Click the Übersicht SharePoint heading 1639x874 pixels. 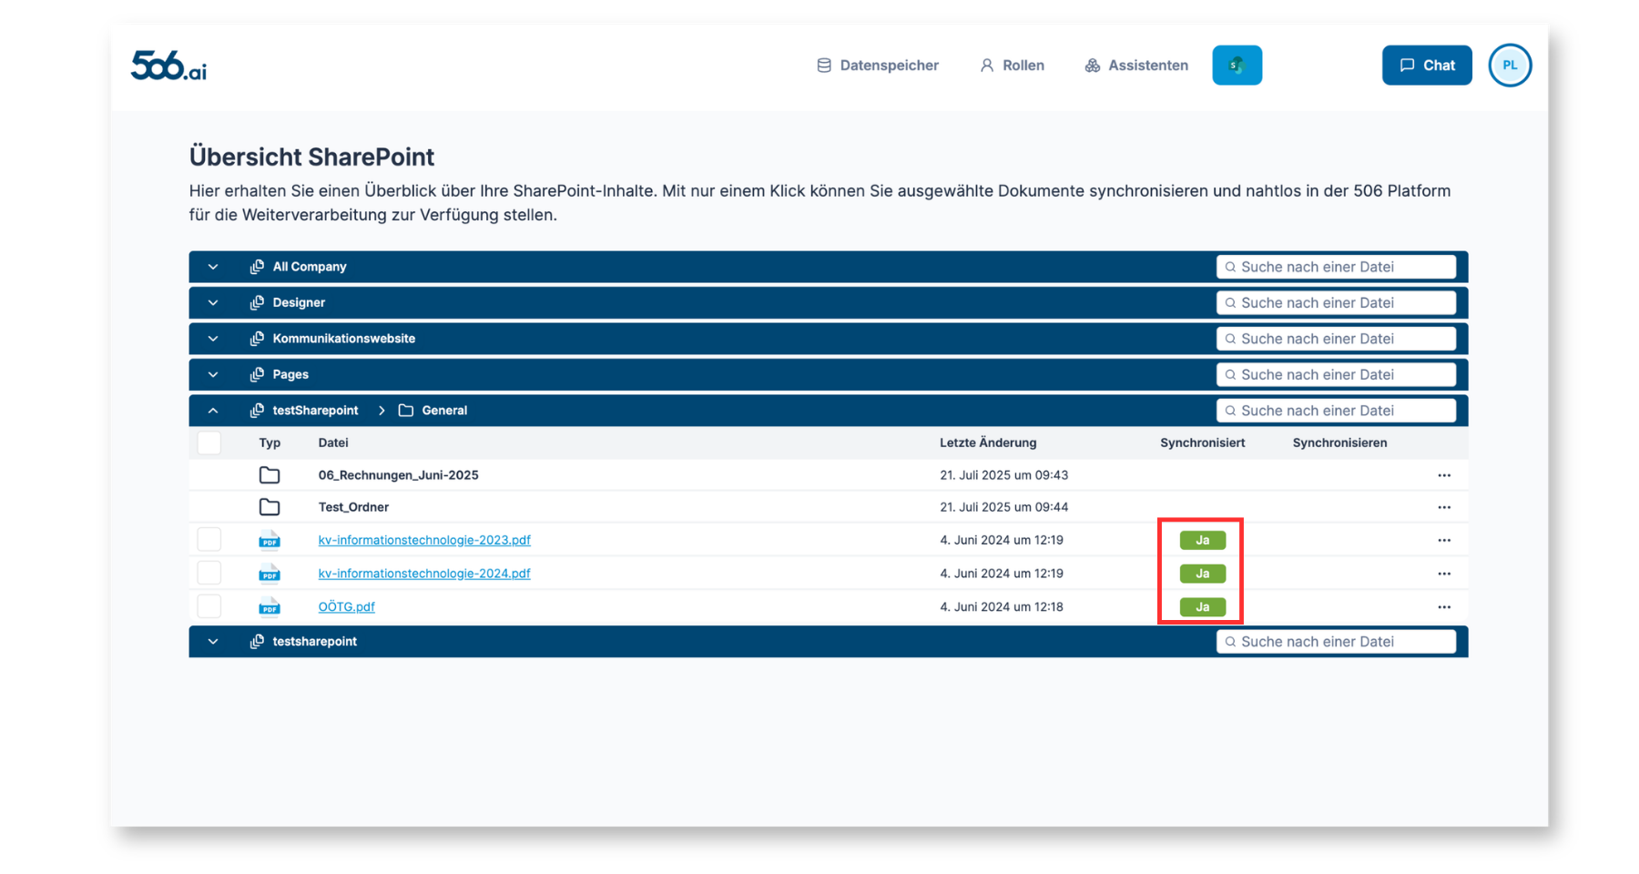click(x=311, y=157)
